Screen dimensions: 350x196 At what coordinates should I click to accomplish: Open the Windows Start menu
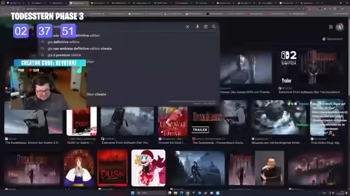click(133, 193)
